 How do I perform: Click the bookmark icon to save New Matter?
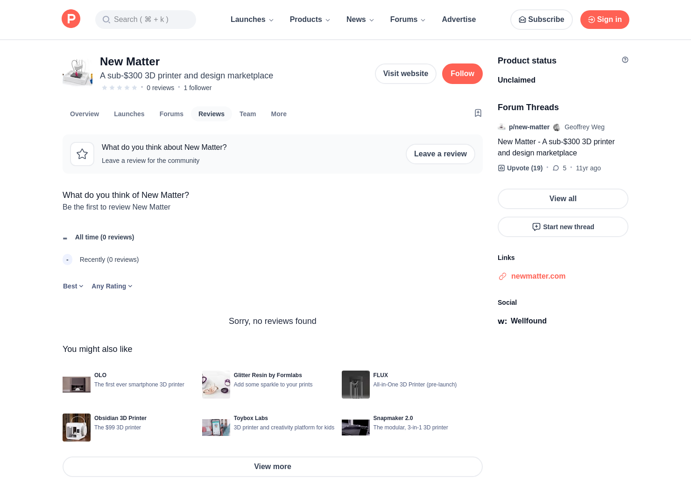478,113
